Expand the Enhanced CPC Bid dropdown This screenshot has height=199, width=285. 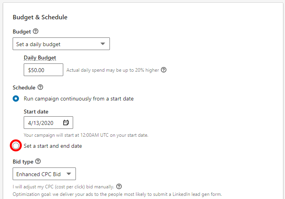pos(44,174)
